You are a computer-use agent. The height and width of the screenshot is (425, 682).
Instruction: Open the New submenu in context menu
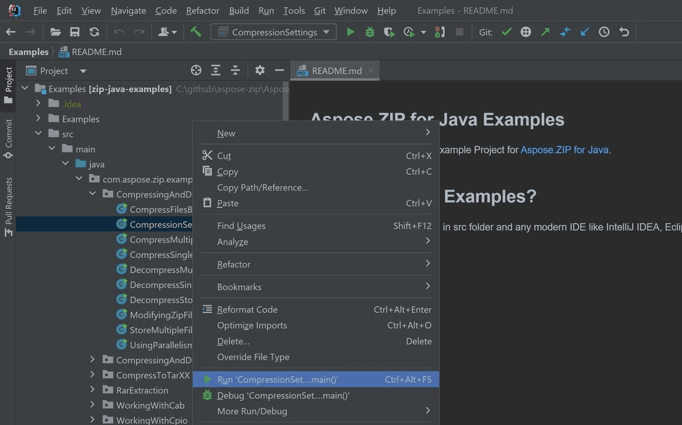tap(316, 133)
